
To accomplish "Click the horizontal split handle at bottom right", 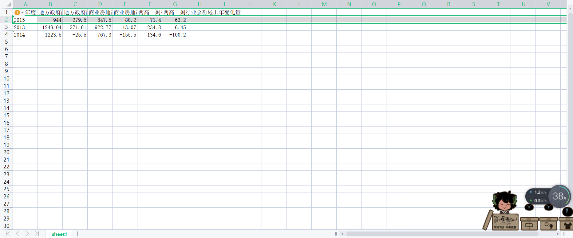I will pos(564,234).
